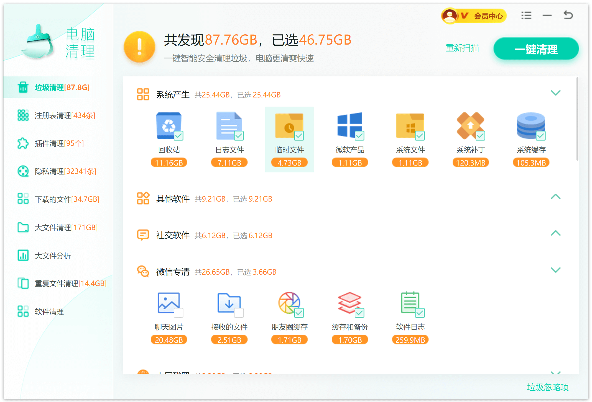Open the Moments cache (朋友圈缓存) icon
592x402 pixels.
point(289,303)
